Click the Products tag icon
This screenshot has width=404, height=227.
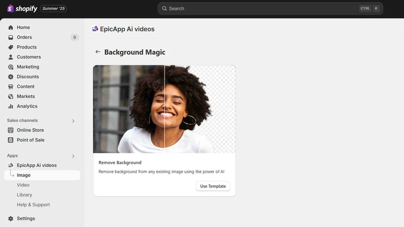(x=11, y=47)
